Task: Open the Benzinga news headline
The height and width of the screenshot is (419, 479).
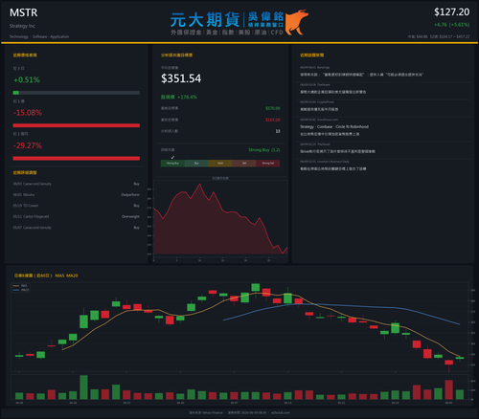Action: 361,75
